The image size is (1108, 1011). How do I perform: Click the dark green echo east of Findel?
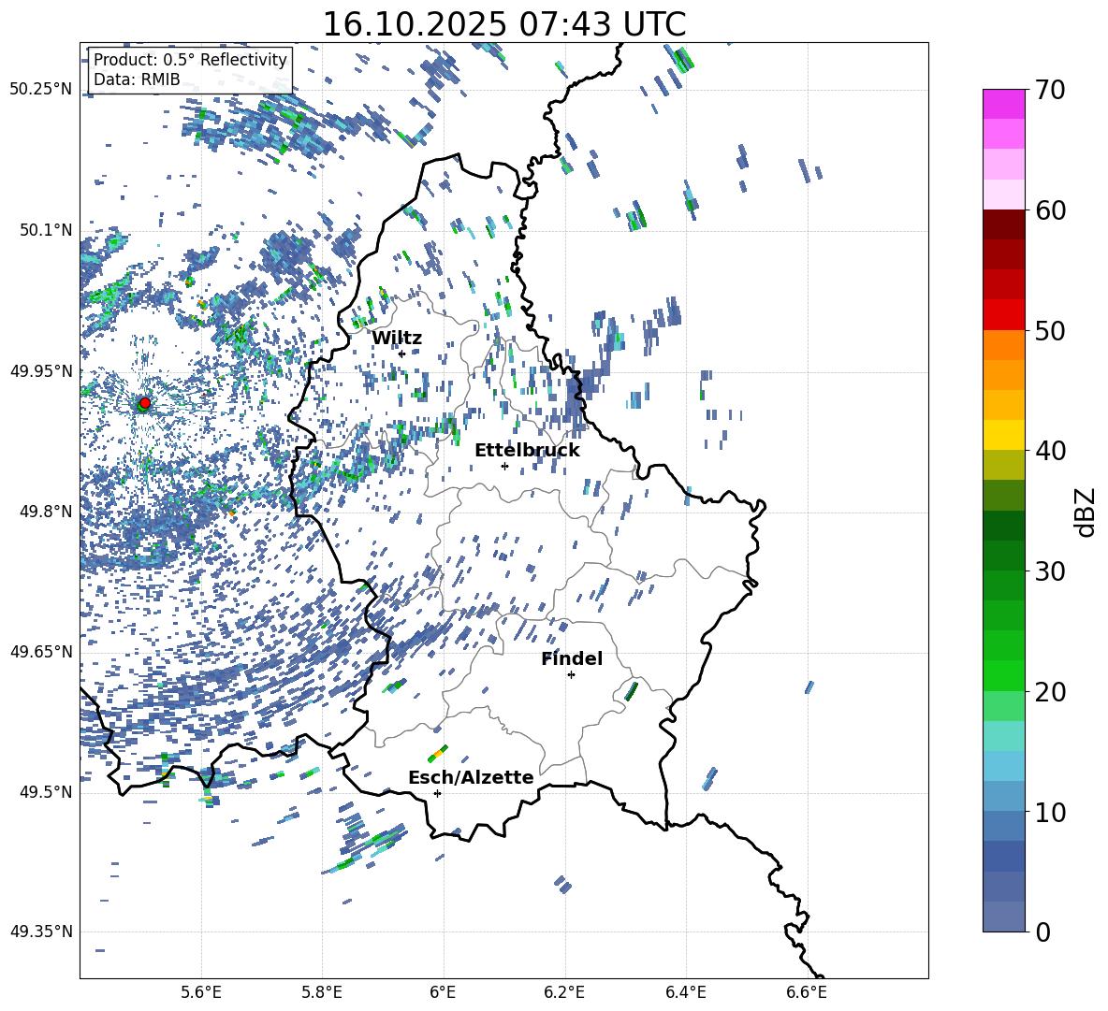(631, 691)
